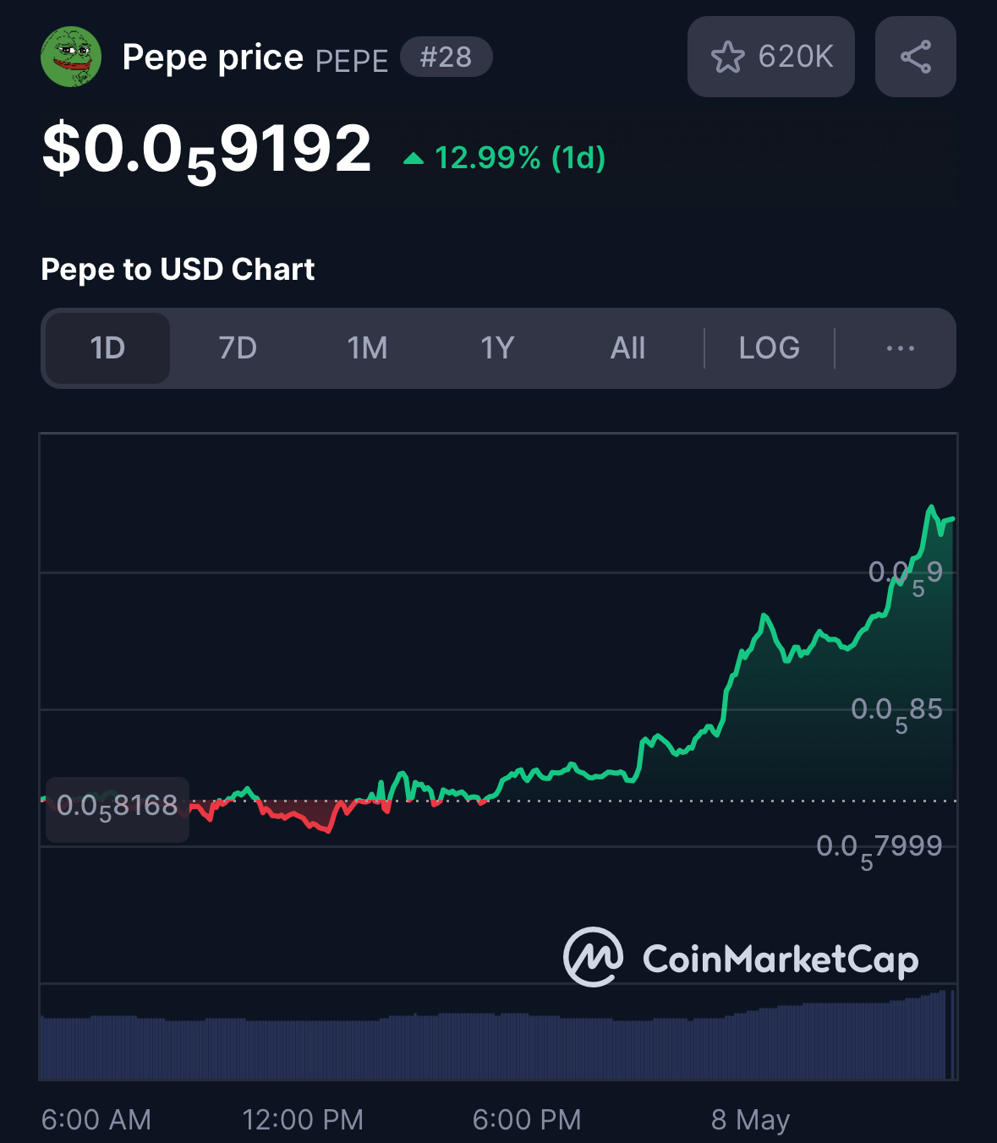Click the star watchlist icon
Viewport: 997px width, 1143px height.
[727, 57]
